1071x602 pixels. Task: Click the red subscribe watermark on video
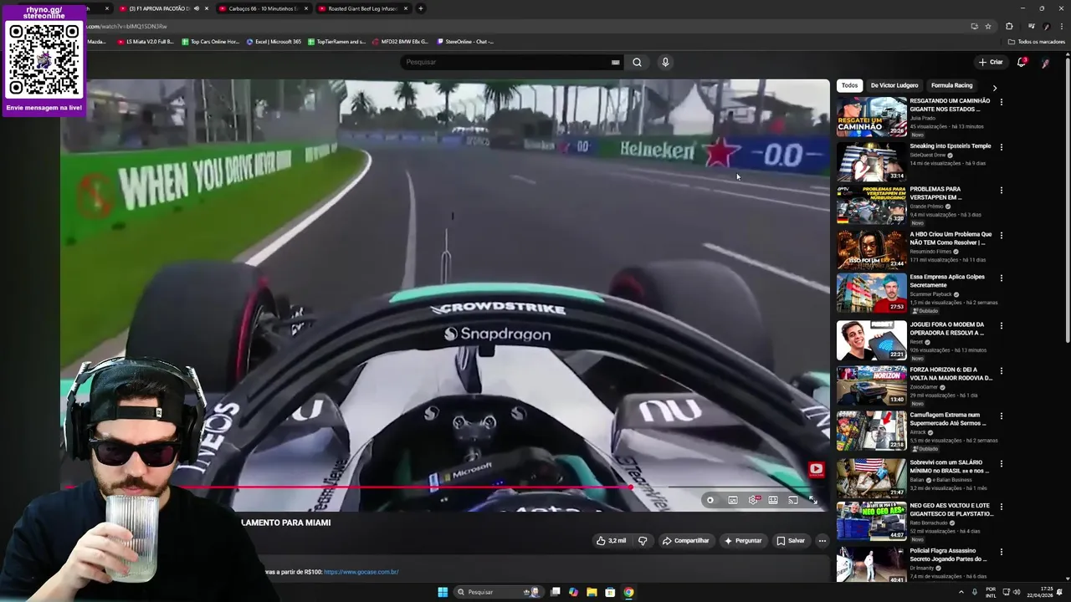[x=816, y=469]
